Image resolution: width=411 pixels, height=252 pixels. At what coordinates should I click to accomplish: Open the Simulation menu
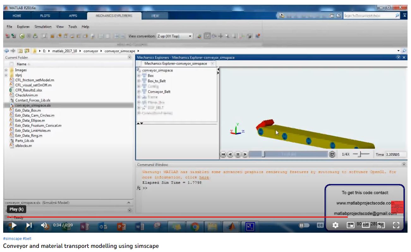43,27
